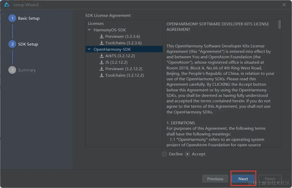Select HarmonyOS-SDK license entry

pos(110,30)
